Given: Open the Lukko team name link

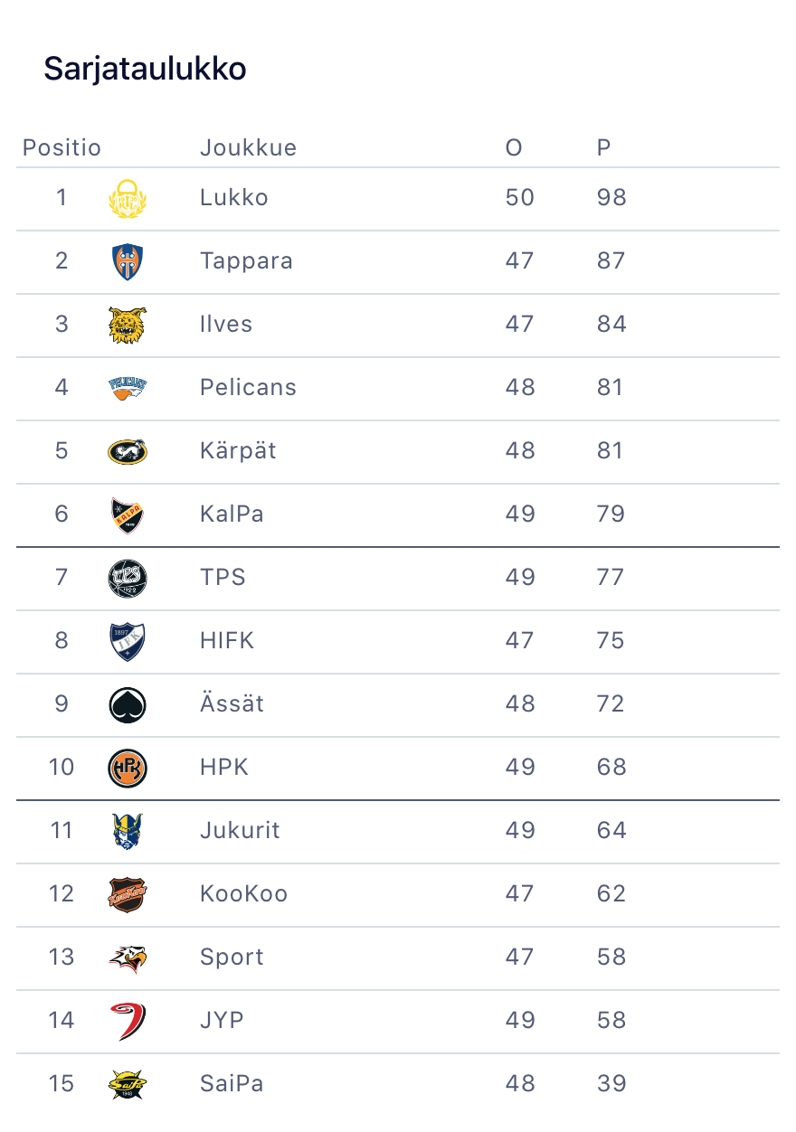Looking at the screenshot, I should [x=233, y=198].
